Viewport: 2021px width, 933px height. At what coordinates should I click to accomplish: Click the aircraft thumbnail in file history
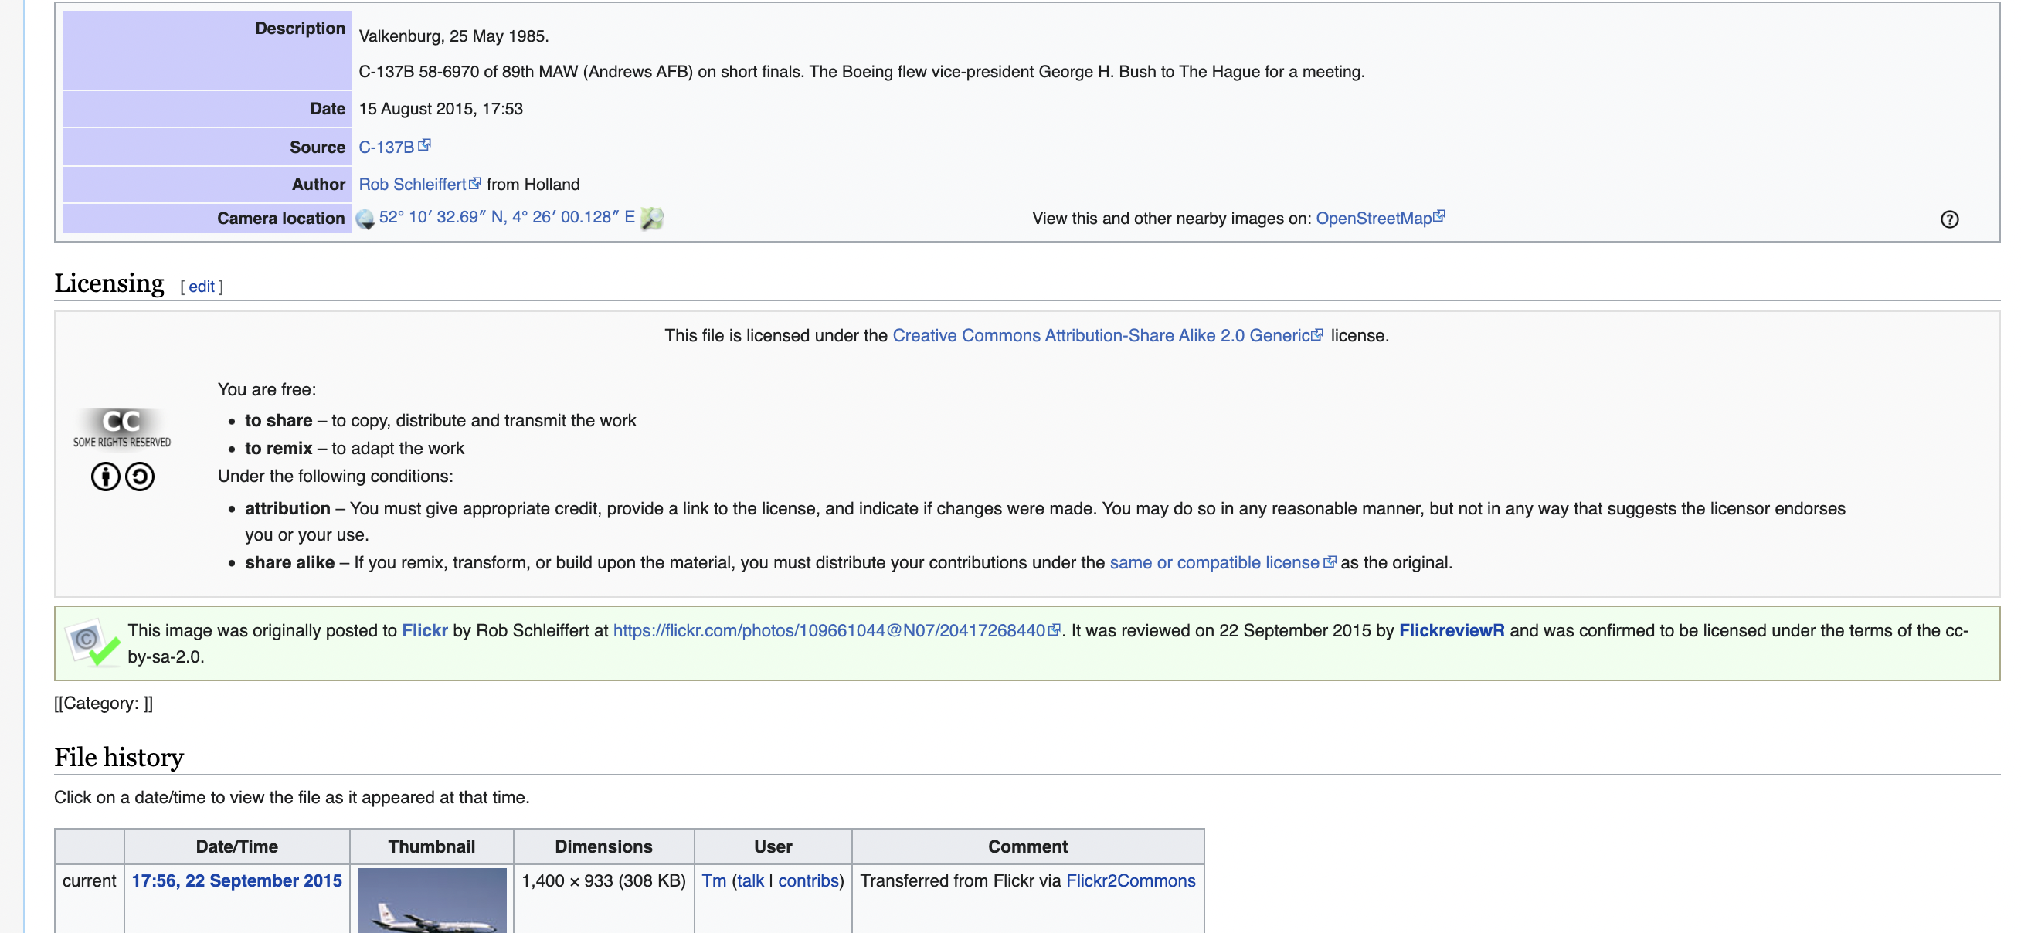[x=432, y=901]
